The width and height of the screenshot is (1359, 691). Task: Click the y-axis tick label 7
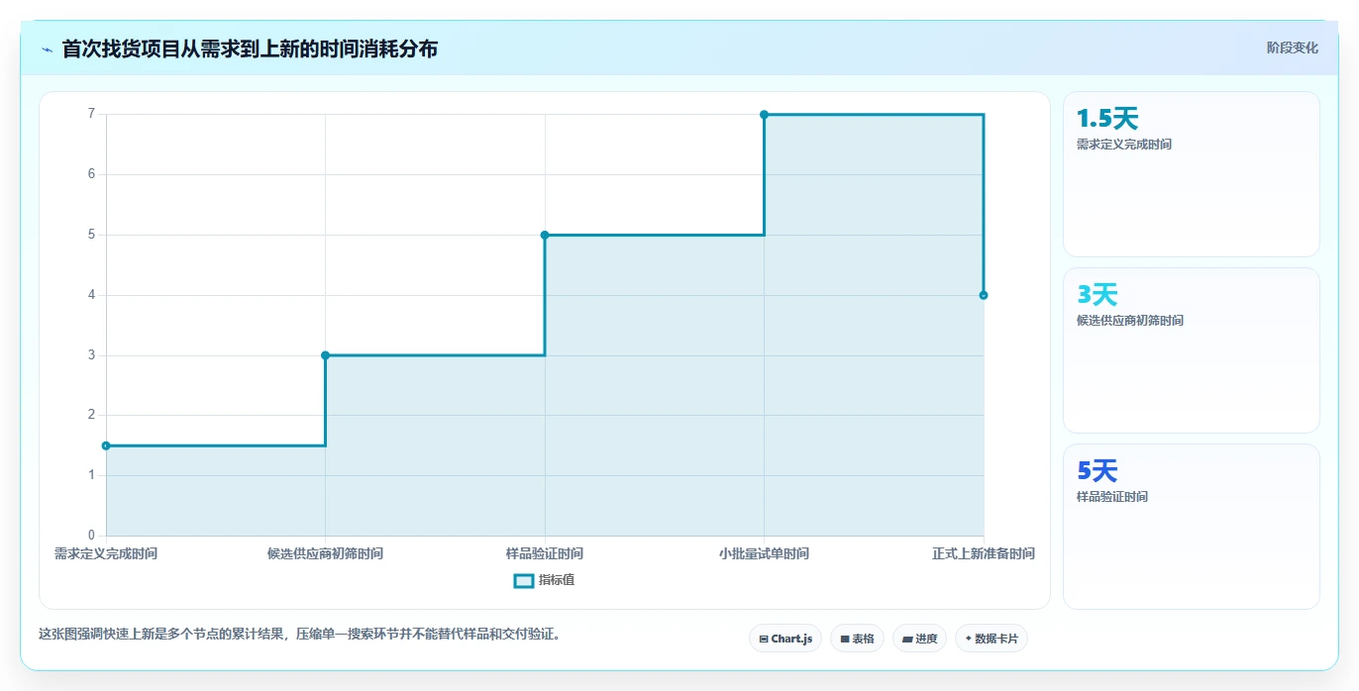tap(91, 114)
